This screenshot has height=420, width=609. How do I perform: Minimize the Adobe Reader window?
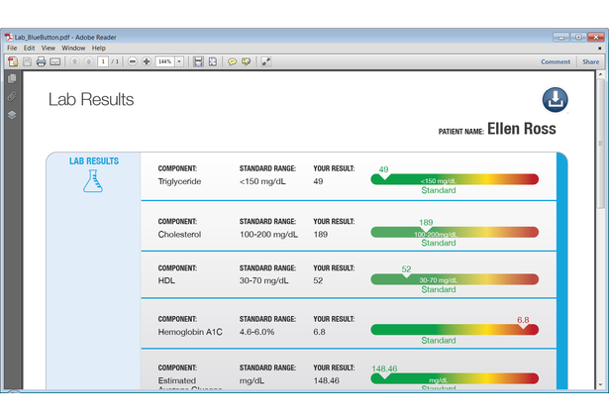click(x=561, y=37)
